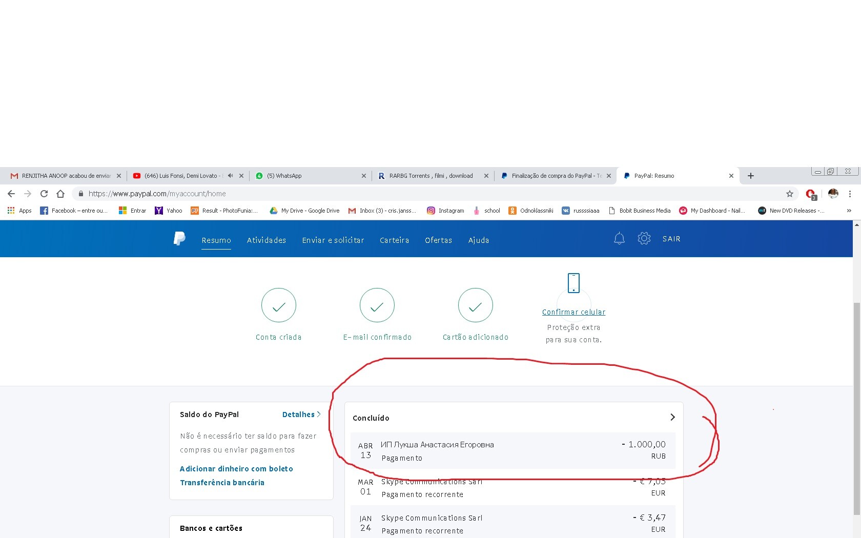Click the Confirmar celular link
The image size is (861, 538).
[573, 312]
